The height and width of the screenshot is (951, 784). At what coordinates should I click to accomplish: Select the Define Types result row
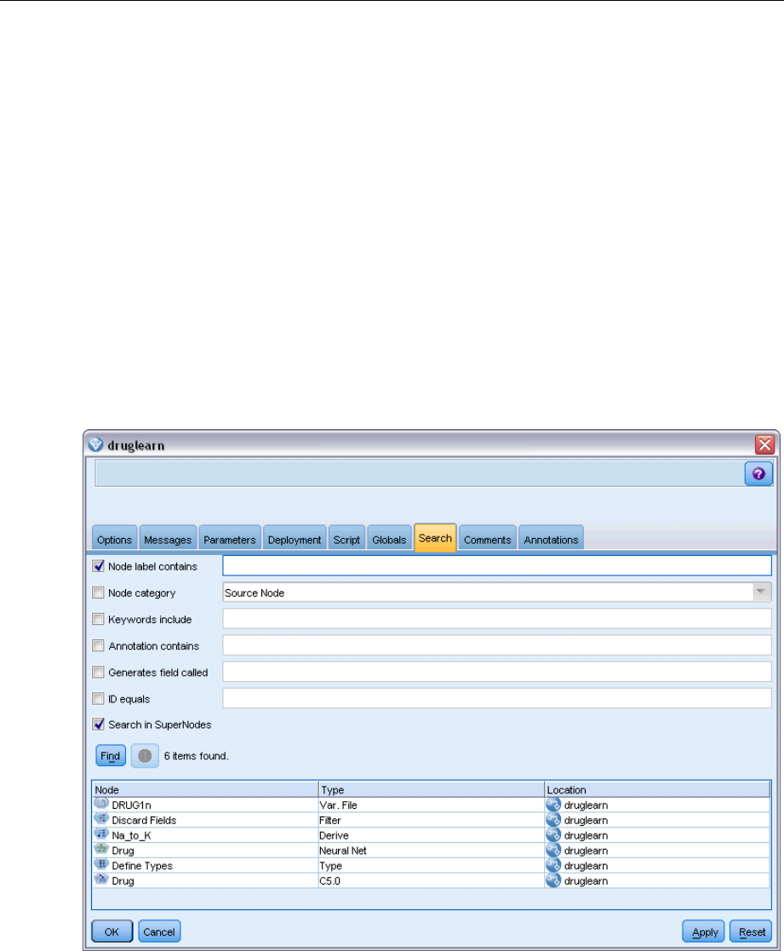coord(431,866)
